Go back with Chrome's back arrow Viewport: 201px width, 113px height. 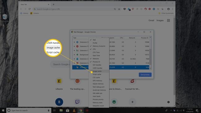pos(21,9)
